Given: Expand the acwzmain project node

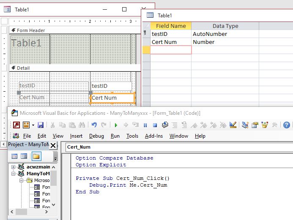Looking at the screenshot, I should (13, 167).
